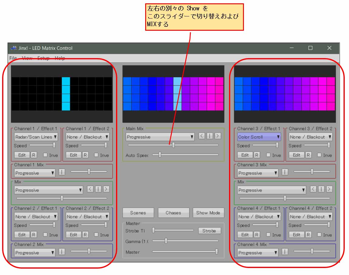This screenshot has height=275, width=349.
Task: Click the Main Mix right arrow button
Action: tap(218, 136)
